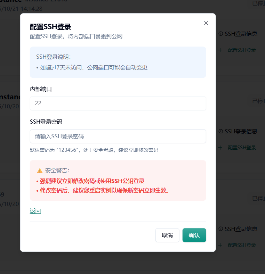Open the bottom 配置SSH登录 text link
The image size is (265, 274).
242,245
